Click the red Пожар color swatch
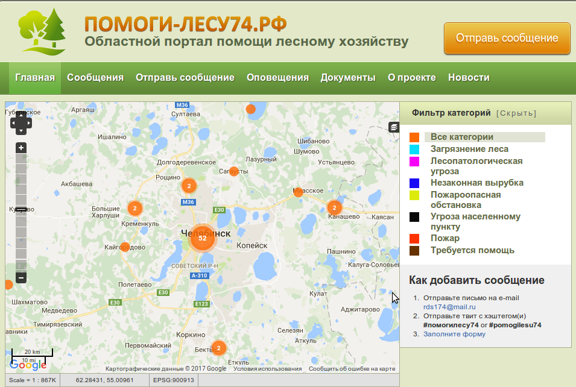Viewport: 576px width, 387px height. tap(414, 239)
